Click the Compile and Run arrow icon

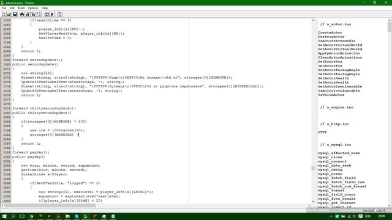pos(52,14)
